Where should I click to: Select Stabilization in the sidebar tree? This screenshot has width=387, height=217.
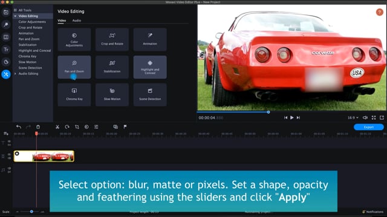pyautogui.click(x=27, y=45)
